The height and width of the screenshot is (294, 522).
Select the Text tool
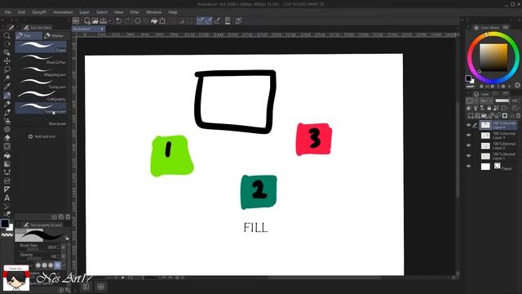(7, 198)
